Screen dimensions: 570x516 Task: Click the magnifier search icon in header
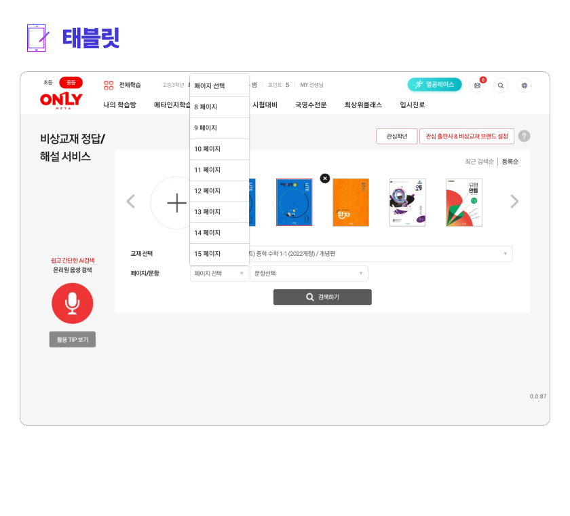501,86
